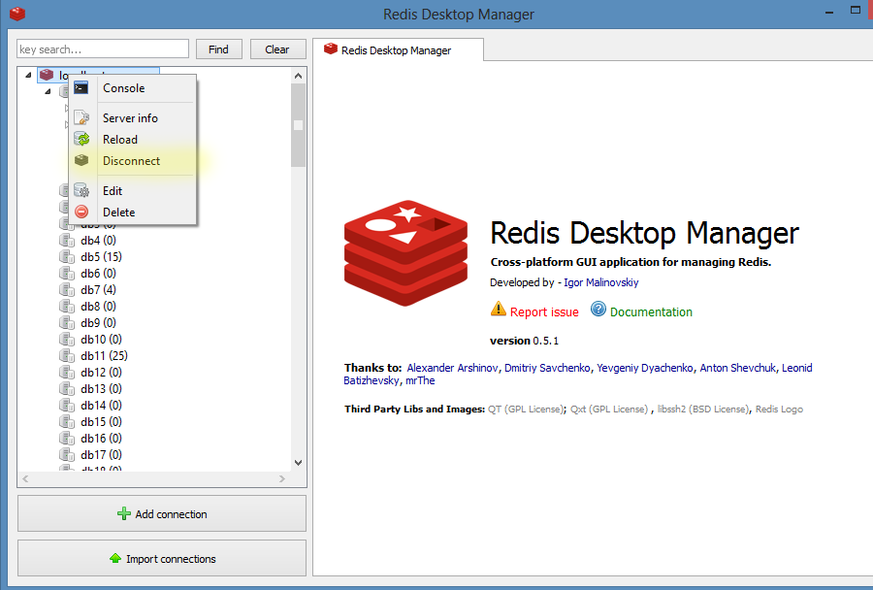Image resolution: width=873 pixels, height=590 pixels.
Task: Click tree scrollbar up arrow
Action: [299, 76]
